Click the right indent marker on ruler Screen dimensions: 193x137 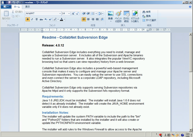147,30
